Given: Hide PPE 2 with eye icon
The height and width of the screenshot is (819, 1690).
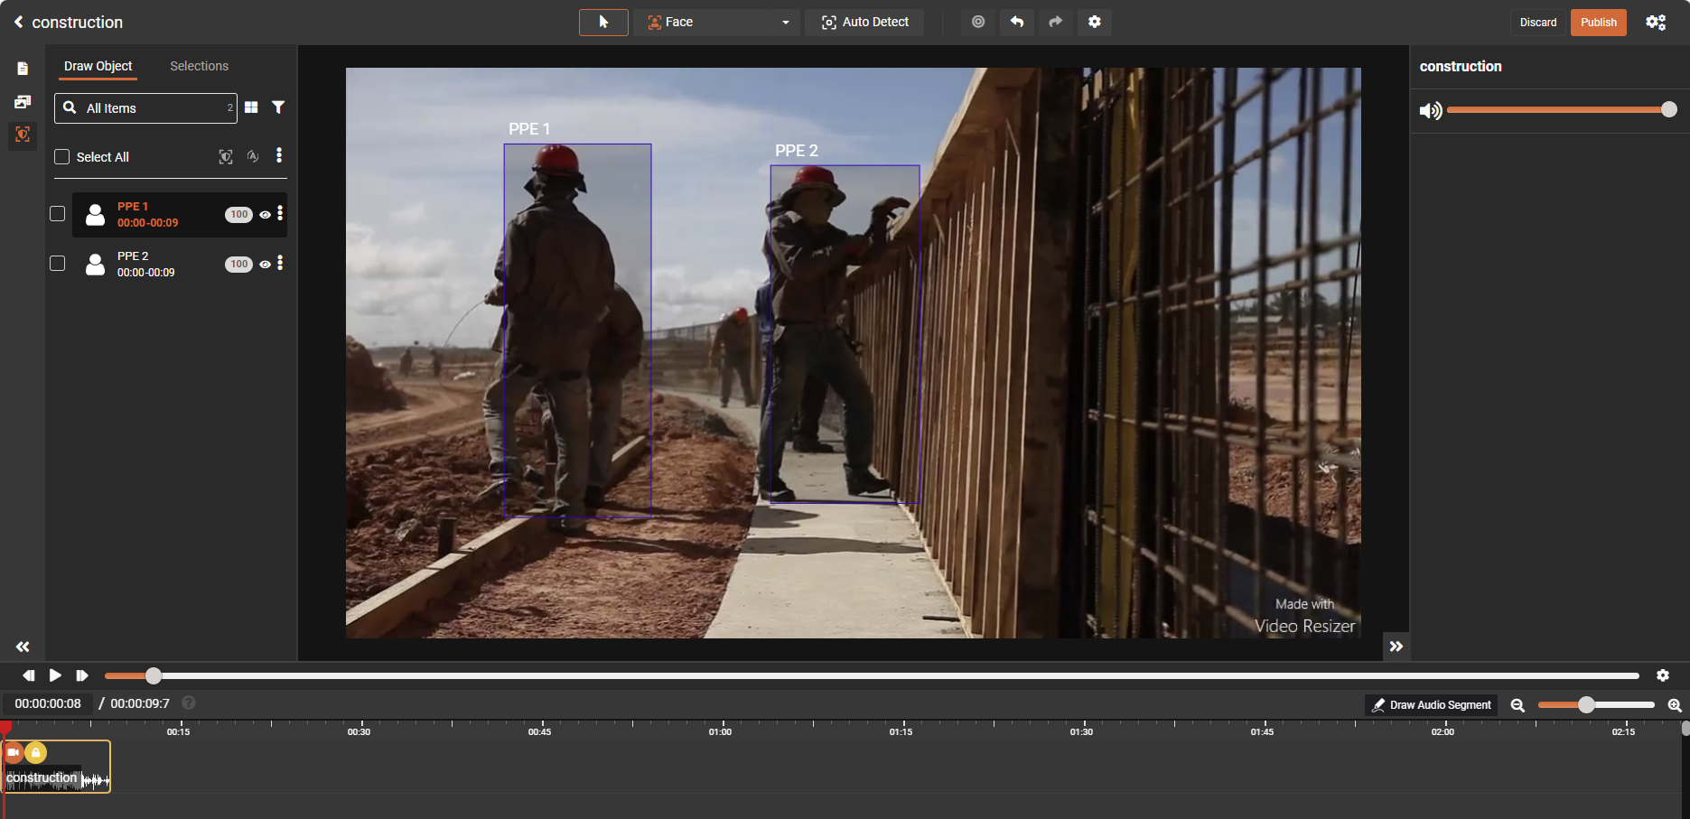Looking at the screenshot, I should point(265,265).
